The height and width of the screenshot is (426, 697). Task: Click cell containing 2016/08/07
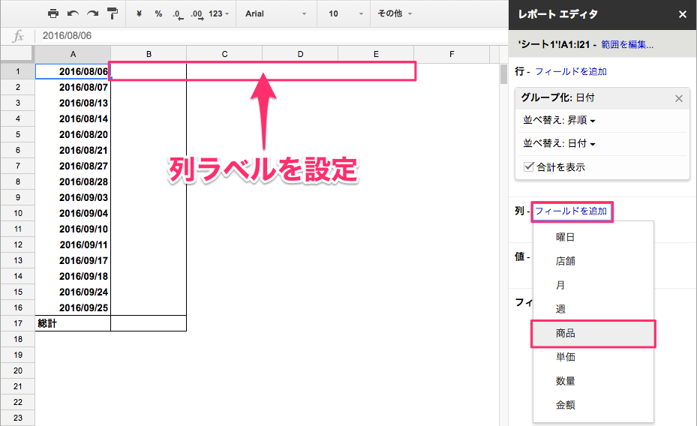pyautogui.click(x=73, y=87)
